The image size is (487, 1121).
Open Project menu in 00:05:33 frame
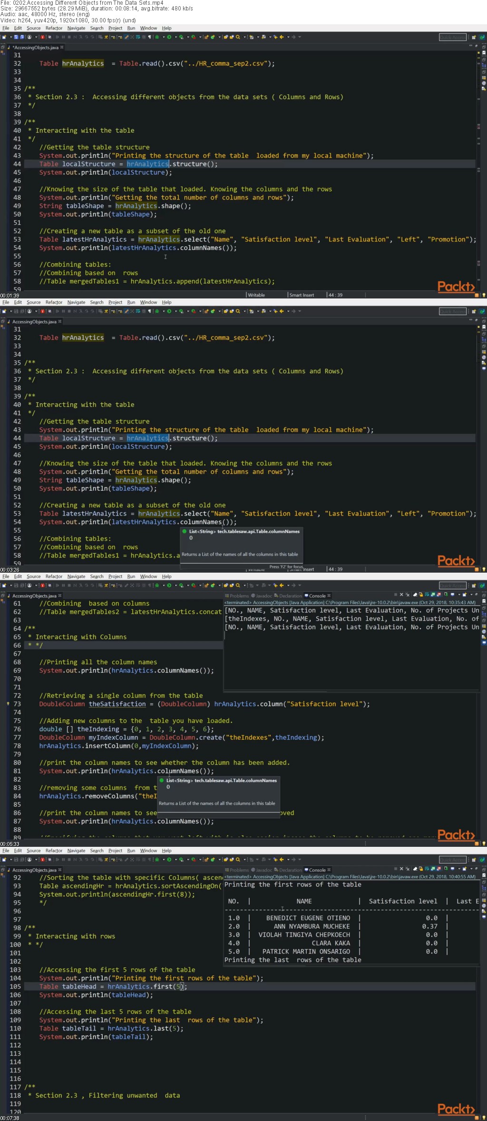[x=115, y=576]
